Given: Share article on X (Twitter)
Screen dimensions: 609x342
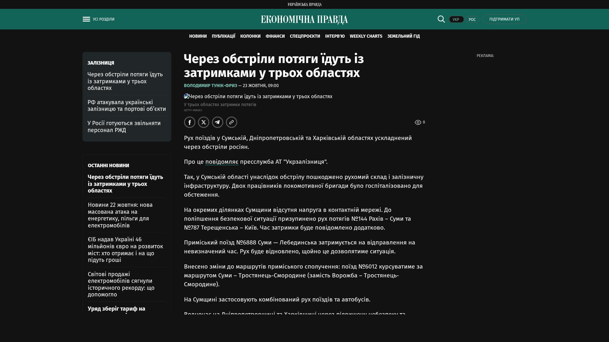Looking at the screenshot, I should (204, 122).
